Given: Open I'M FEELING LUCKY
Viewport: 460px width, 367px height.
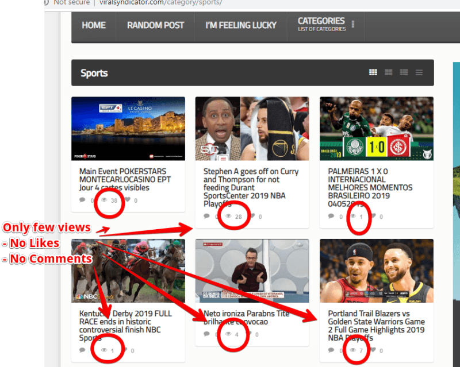Looking at the screenshot, I should point(241,25).
